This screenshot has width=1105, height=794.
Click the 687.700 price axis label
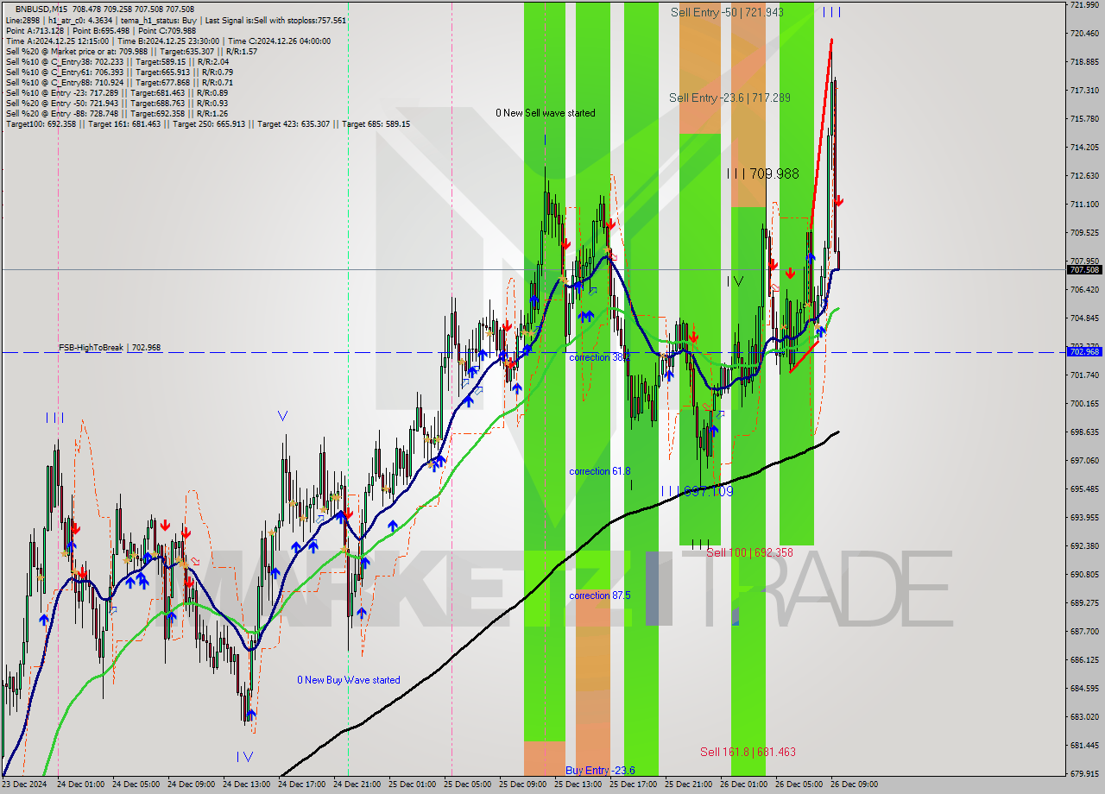[1084, 632]
